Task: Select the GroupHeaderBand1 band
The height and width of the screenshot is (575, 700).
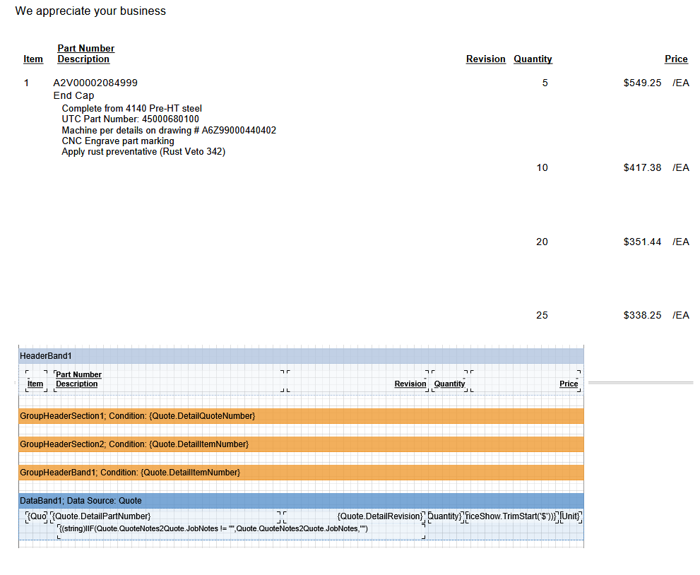Action: (x=130, y=473)
